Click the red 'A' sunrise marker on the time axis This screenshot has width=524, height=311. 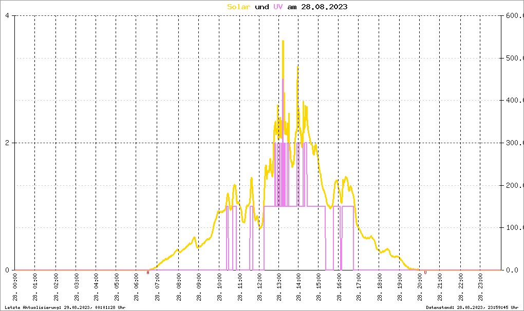148,273
